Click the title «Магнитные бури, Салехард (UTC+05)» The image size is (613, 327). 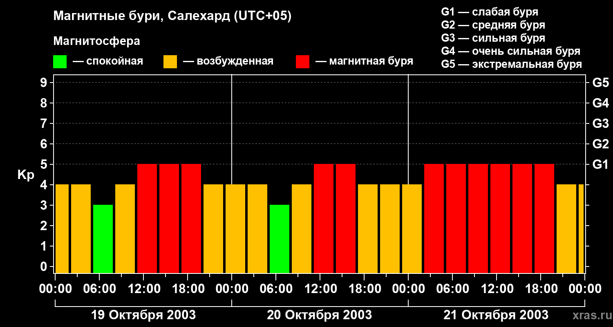click(172, 16)
